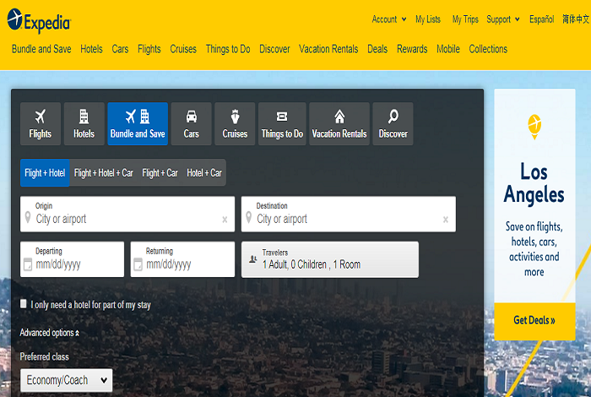Select the Hotels tab with building icon
This screenshot has height=397, width=591.
[84, 123]
